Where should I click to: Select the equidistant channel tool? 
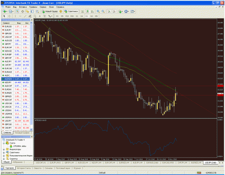click(30, 16)
